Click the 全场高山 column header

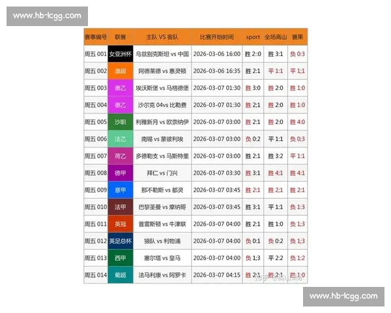(276, 37)
